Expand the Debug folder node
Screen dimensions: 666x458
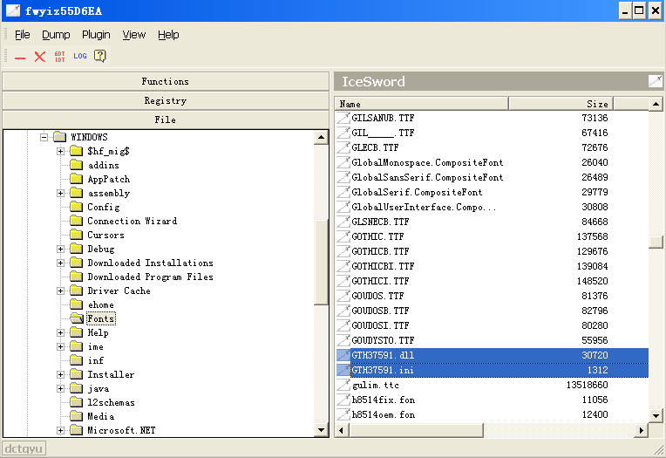click(60, 249)
